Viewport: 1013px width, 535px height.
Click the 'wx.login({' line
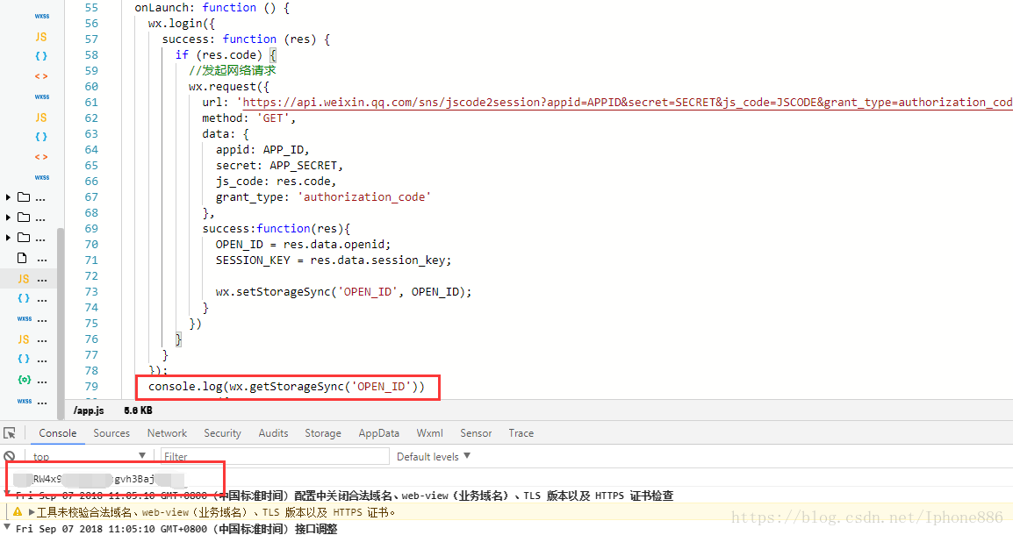pyautogui.click(x=181, y=23)
